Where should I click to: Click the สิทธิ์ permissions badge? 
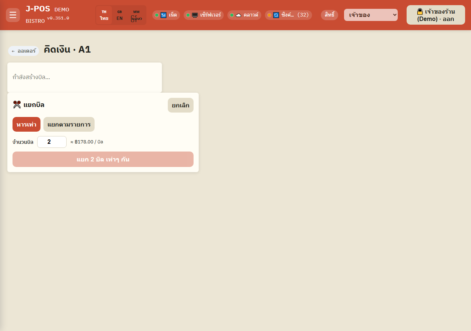(x=329, y=15)
